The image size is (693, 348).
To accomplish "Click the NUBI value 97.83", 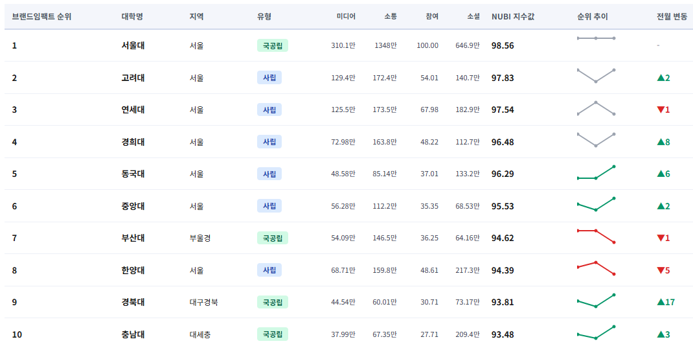I will coord(503,78).
